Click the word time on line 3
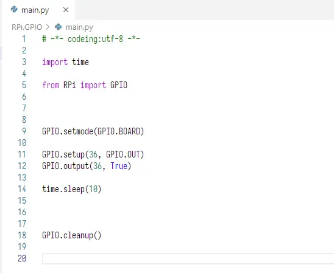The width and height of the screenshot is (334, 273). [80, 62]
